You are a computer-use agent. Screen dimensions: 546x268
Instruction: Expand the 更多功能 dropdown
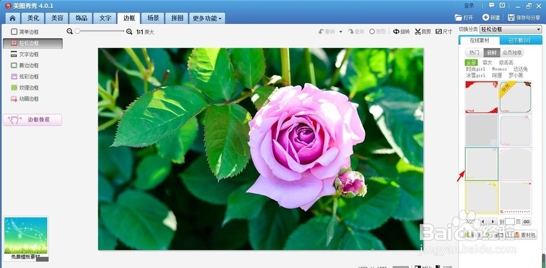tap(207, 18)
